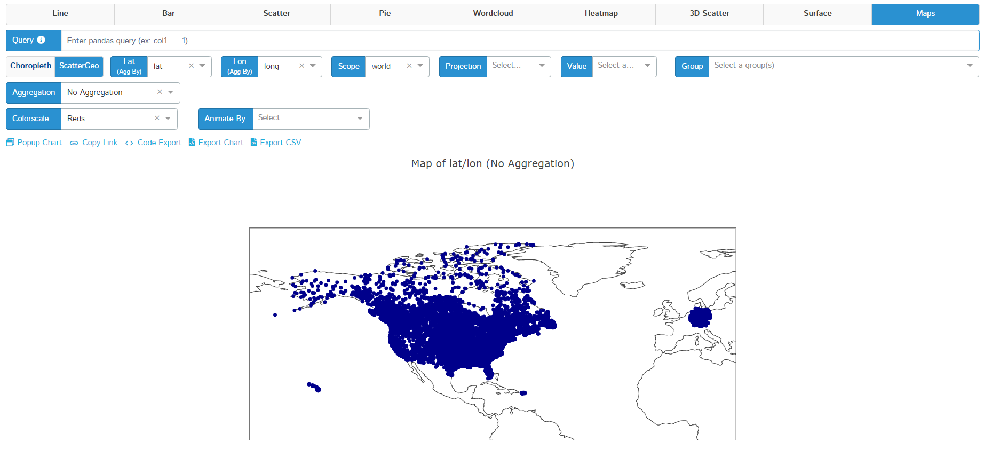The image size is (984, 449).
Task: Remove the world scope value
Action: [x=409, y=66]
